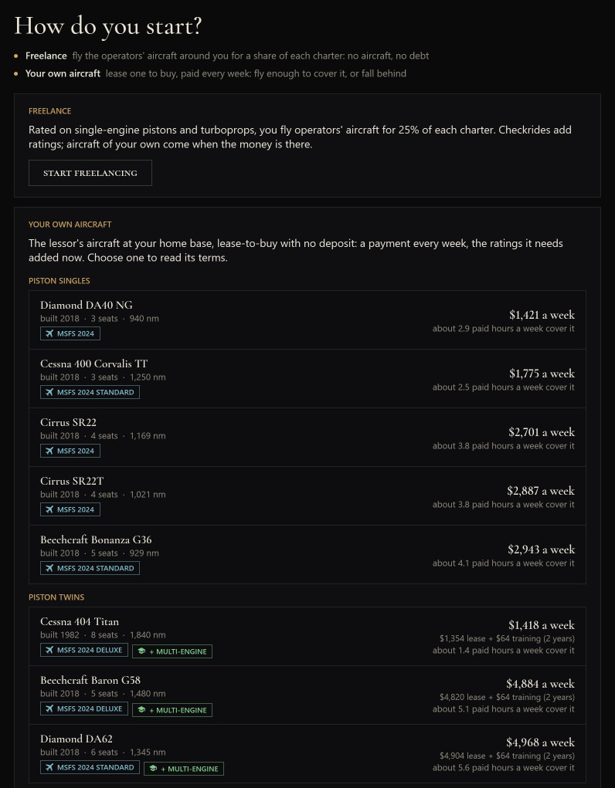The height and width of the screenshot is (788, 615).
Task: Click the MSFS 2024 Deluxe badge under Cessna 404 Titan
Action: coord(84,651)
